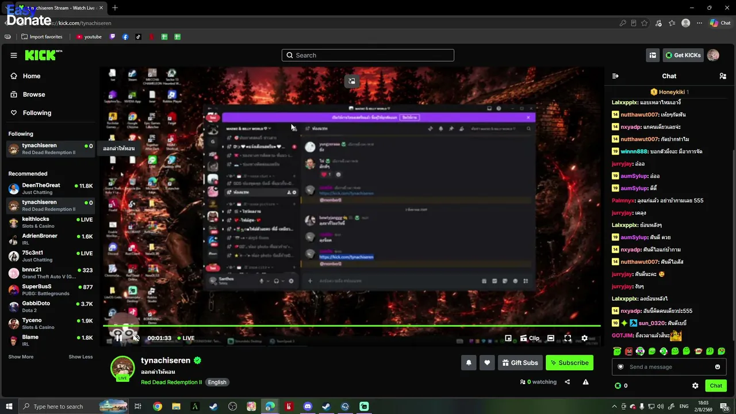Open the Red Dead Redemption II category link

[x=171, y=382]
